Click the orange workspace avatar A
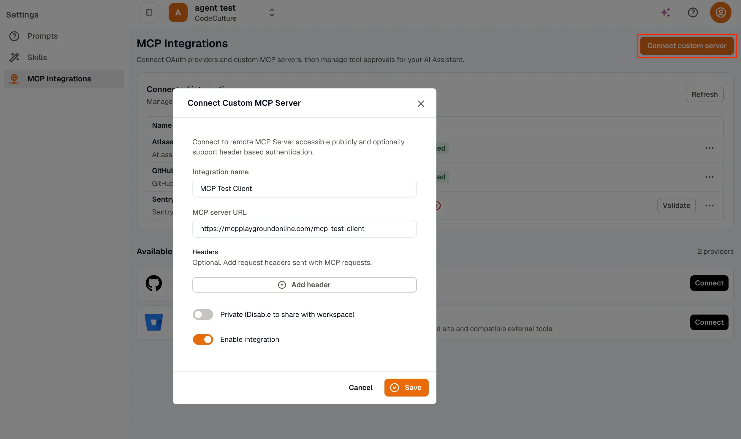 [x=178, y=12]
